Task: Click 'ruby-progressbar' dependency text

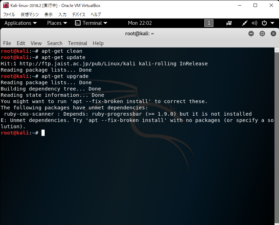Action: pos(117,114)
